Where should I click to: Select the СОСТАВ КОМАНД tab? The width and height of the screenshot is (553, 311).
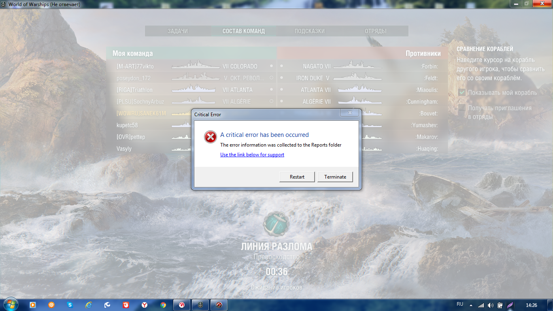(244, 31)
